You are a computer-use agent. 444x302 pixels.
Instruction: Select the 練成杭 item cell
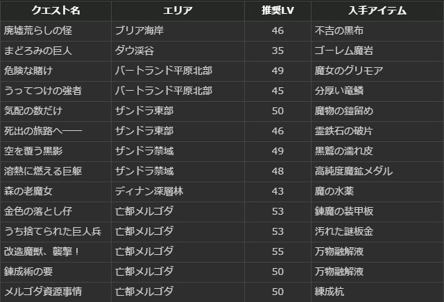[x=329, y=291]
